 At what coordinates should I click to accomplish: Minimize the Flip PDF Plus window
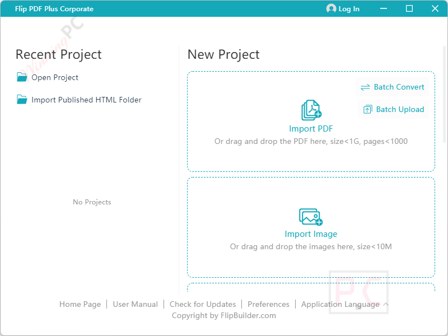tap(384, 8)
